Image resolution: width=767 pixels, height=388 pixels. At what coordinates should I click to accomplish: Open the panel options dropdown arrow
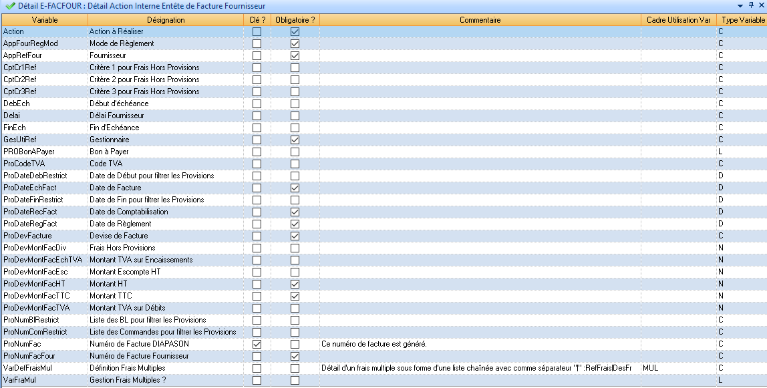pyautogui.click(x=740, y=6)
